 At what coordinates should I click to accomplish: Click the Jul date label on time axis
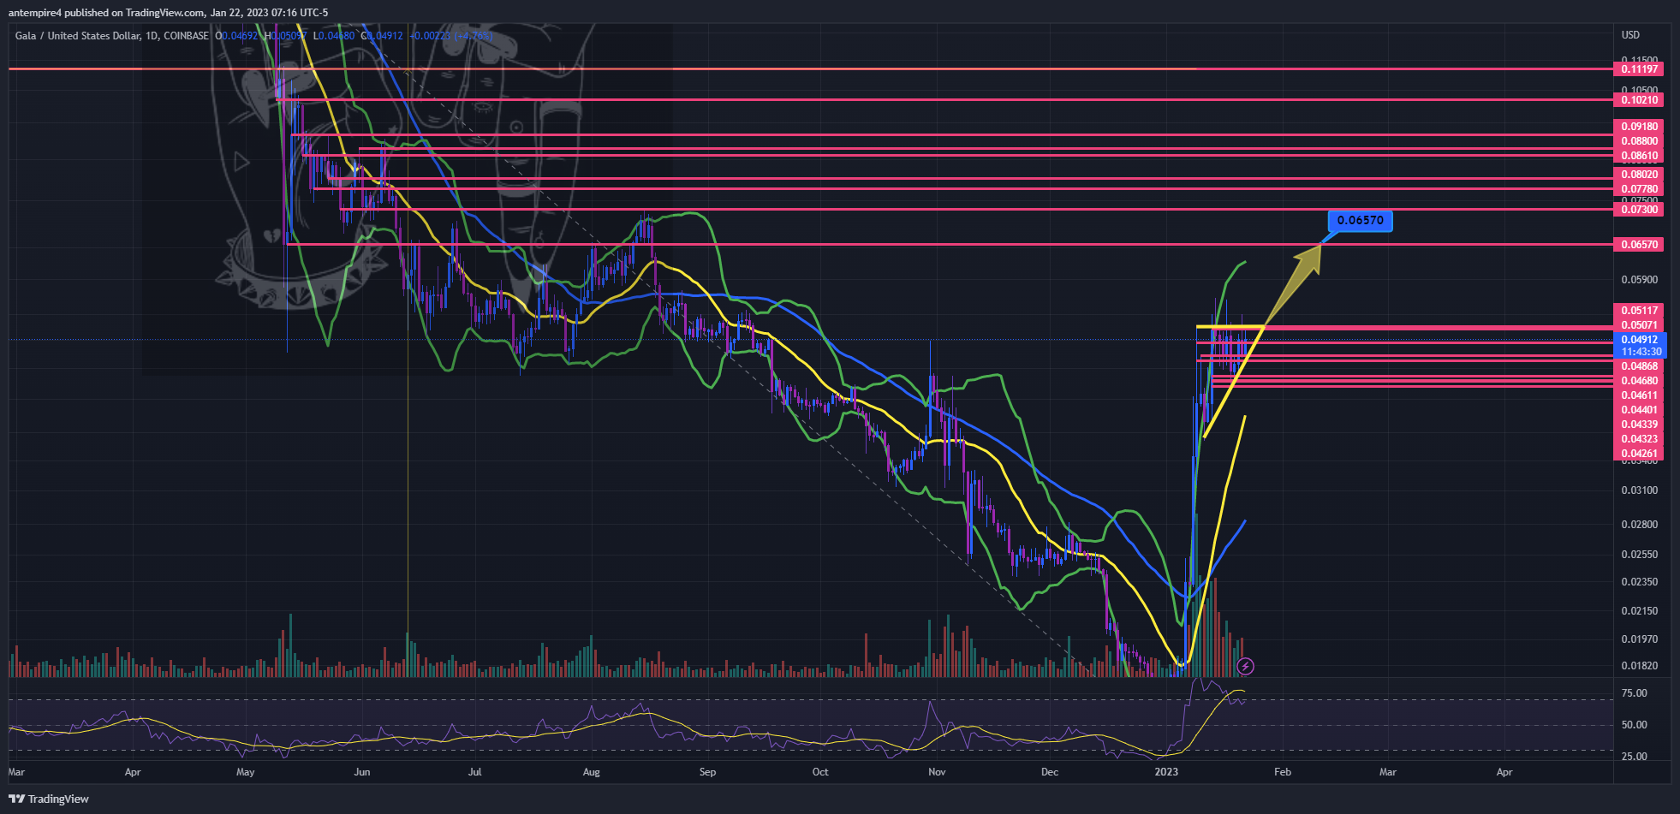pyautogui.click(x=475, y=772)
